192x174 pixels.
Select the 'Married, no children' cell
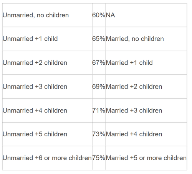point(146,39)
